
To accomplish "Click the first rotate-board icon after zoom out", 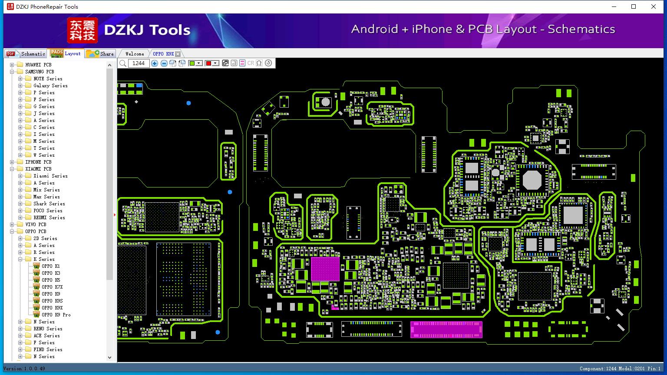I will [x=173, y=63].
